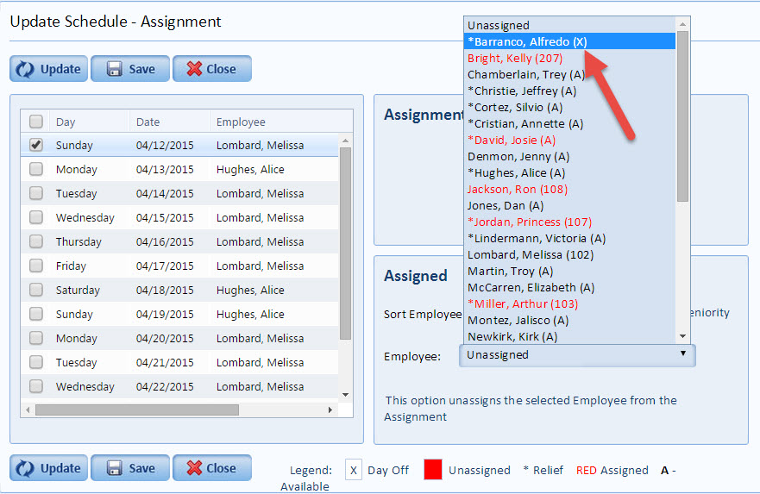Screen dimensions: 760x494
Task: Sort table by the Date column header
Action: (x=148, y=122)
